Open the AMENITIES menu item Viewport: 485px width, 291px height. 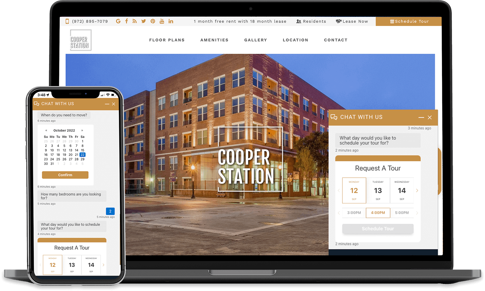[214, 40]
